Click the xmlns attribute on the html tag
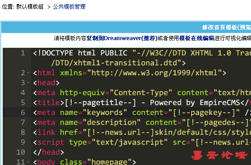 point(71,73)
